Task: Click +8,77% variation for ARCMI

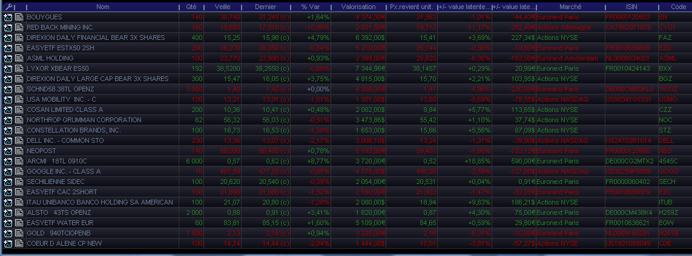Action: pos(318,161)
